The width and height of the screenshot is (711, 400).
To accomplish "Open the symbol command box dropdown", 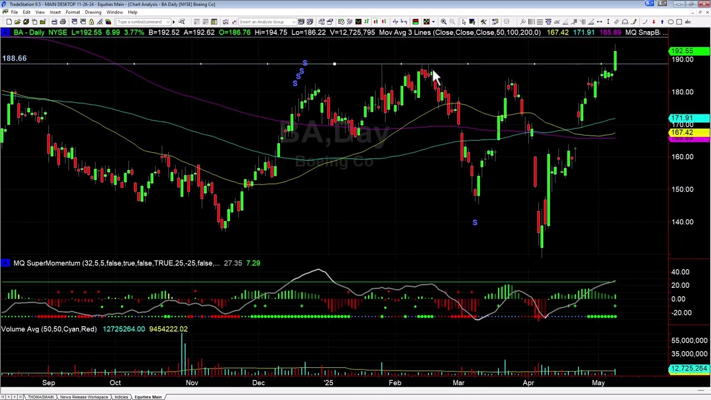I will [168, 22].
